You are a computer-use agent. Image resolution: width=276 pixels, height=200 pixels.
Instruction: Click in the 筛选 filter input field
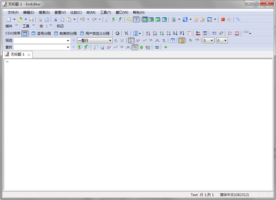pos(40,40)
